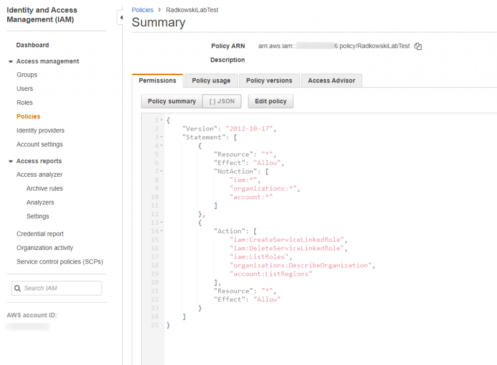Collapse the Access reports section
The image size is (497, 365).
click(x=11, y=161)
